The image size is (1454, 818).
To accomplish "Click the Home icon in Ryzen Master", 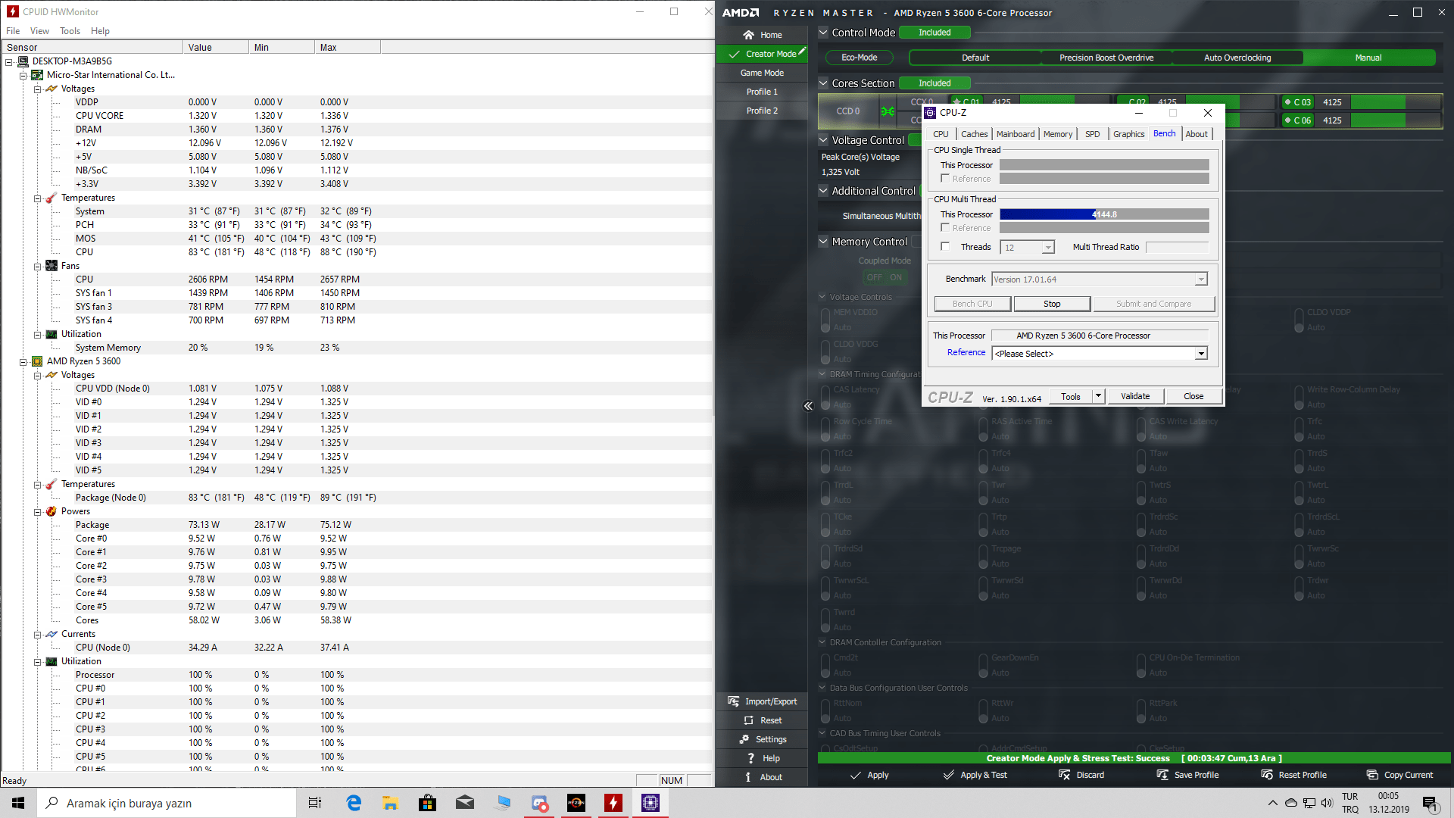I will point(748,35).
